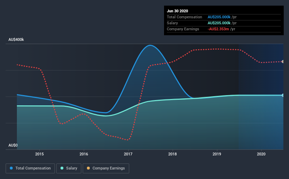Click the orange Company Earnings legend dot
Viewport: 289px width, 179px height.
(88, 168)
